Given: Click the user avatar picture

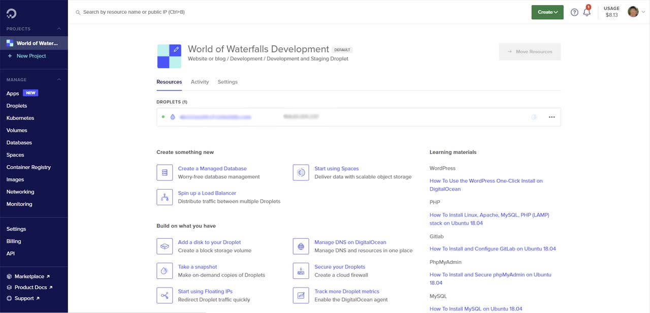Looking at the screenshot, I should [633, 12].
